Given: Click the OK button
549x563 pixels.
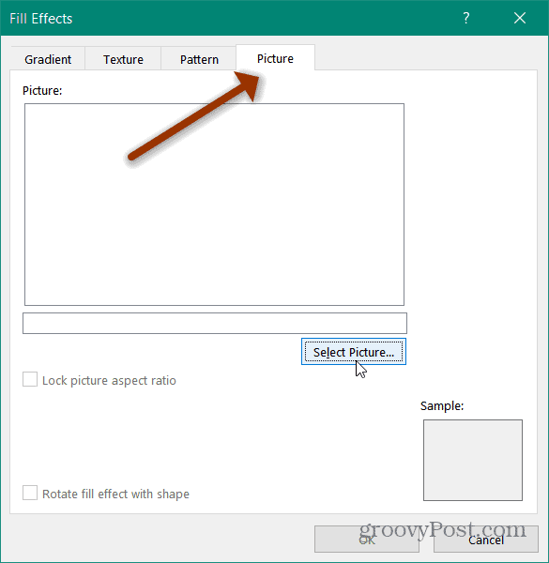Looking at the screenshot, I should point(367,540).
